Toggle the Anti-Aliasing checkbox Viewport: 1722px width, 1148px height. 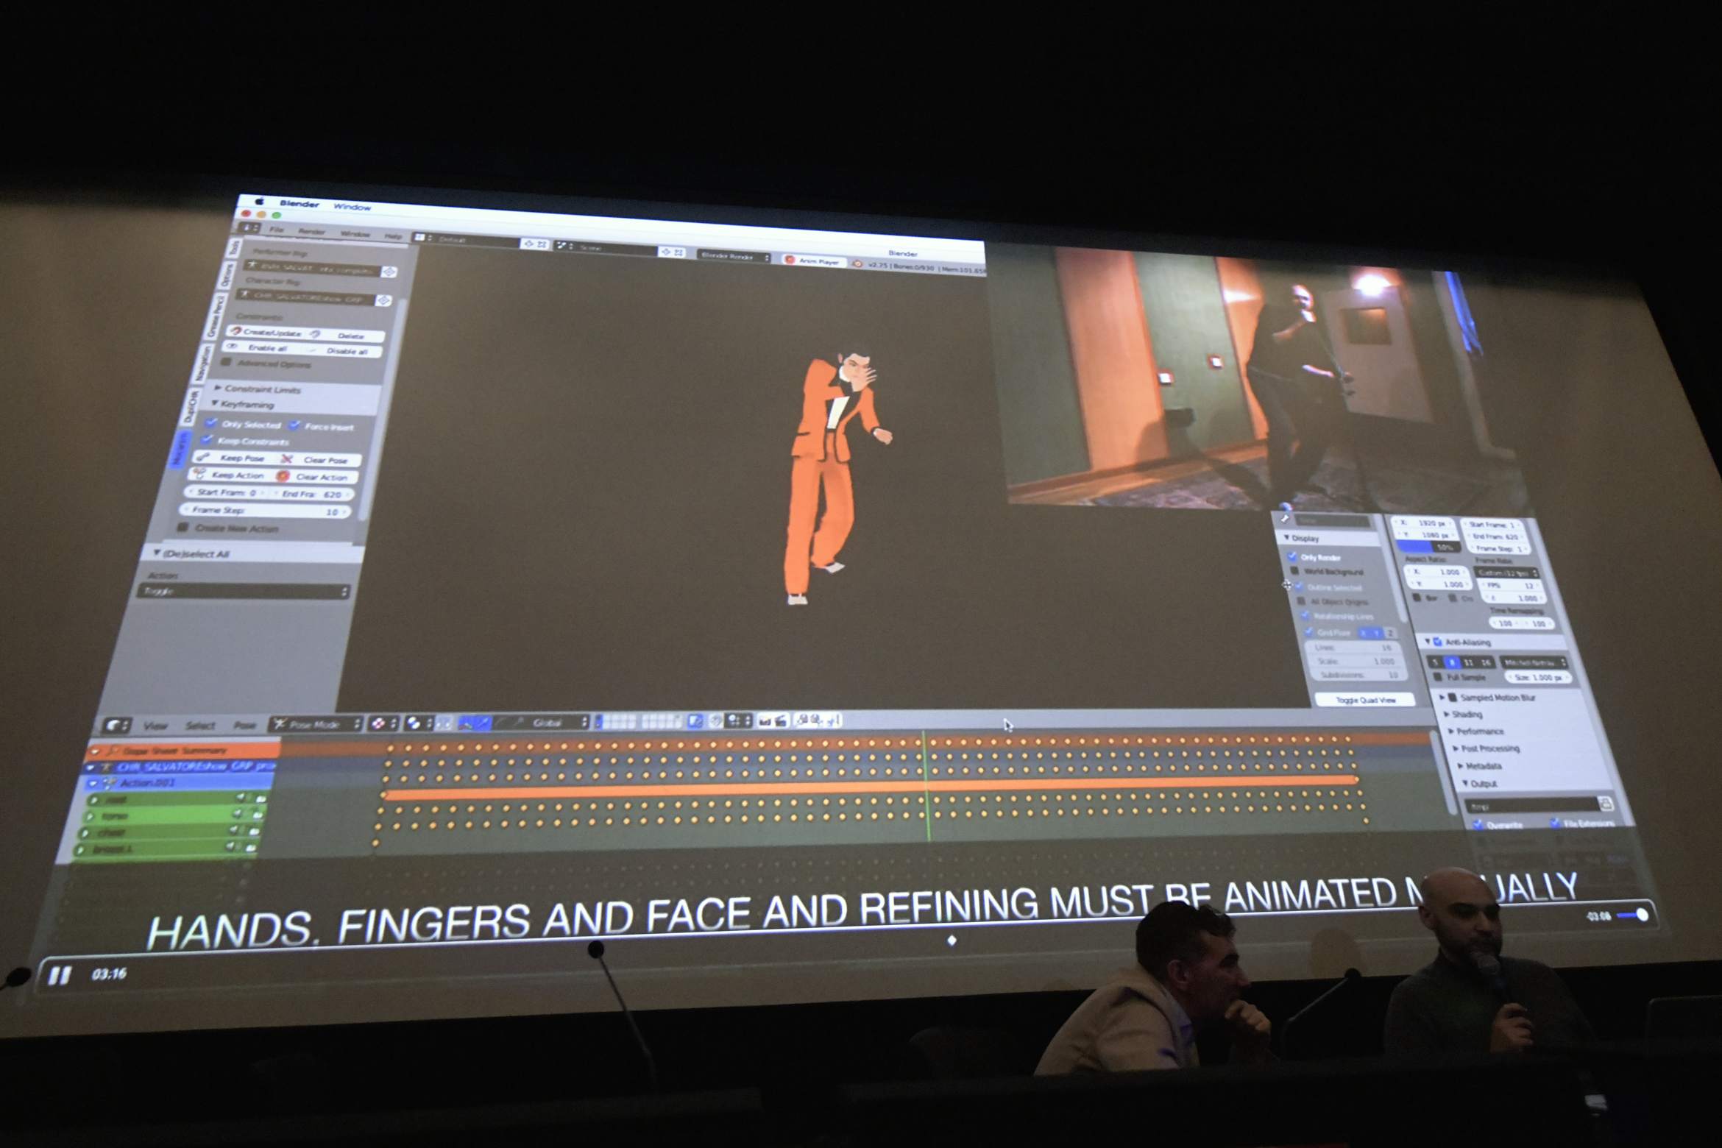1437,642
